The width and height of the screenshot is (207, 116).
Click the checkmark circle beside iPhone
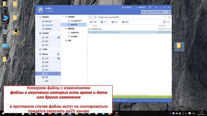pyautogui.click(x=58, y=54)
